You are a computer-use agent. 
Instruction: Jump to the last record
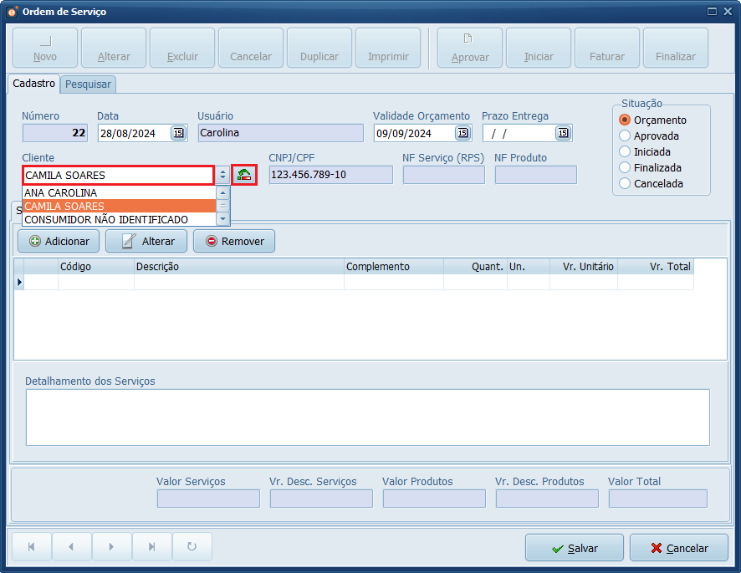(151, 547)
